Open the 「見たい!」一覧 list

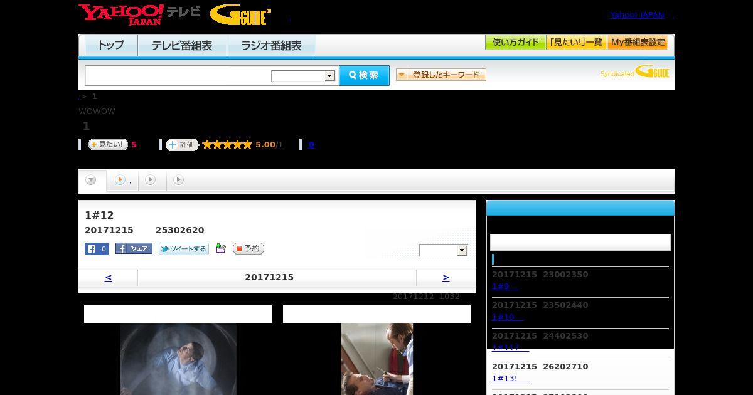coord(576,43)
